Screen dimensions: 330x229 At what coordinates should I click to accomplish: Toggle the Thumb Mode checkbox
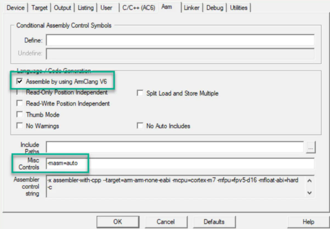[x=20, y=115]
